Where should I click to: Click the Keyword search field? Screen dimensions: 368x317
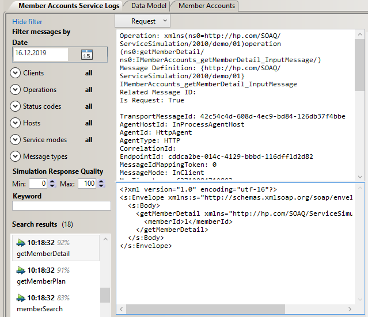(x=61, y=206)
